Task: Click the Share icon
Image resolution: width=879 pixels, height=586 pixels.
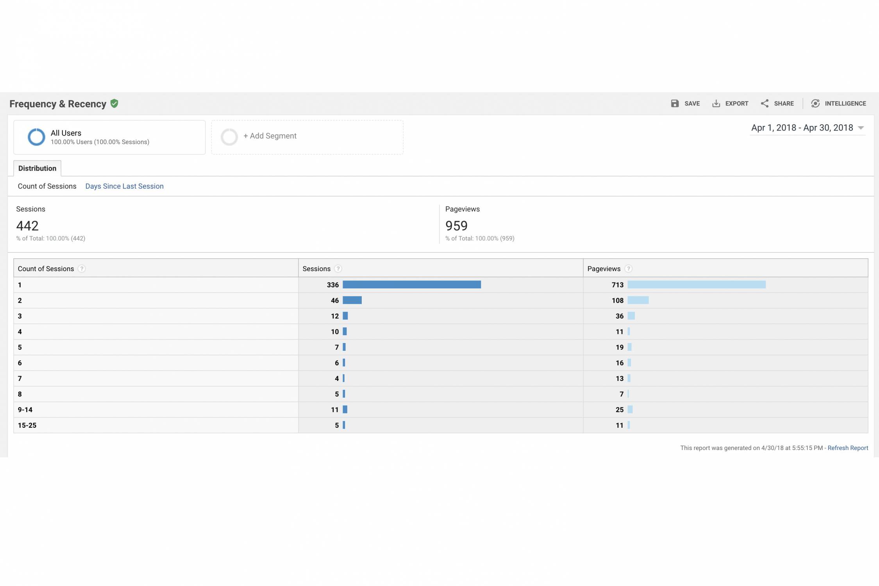Action: [765, 103]
